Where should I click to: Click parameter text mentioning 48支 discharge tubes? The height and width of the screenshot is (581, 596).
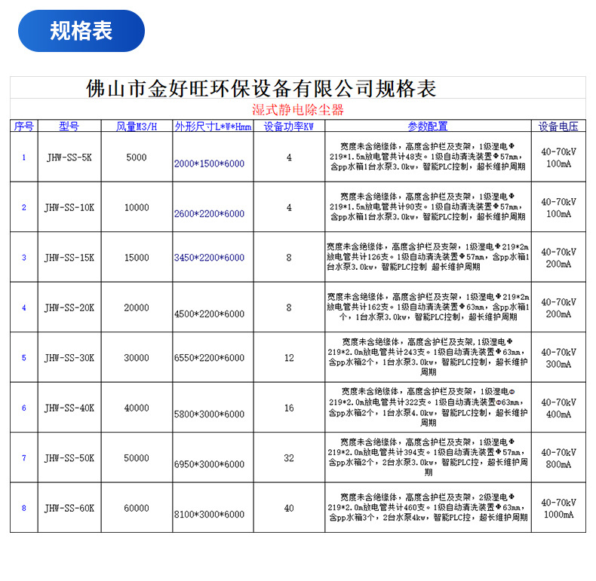[x=428, y=157]
